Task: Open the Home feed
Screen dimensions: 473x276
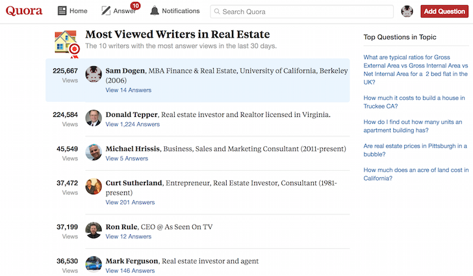Action: (72, 11)
